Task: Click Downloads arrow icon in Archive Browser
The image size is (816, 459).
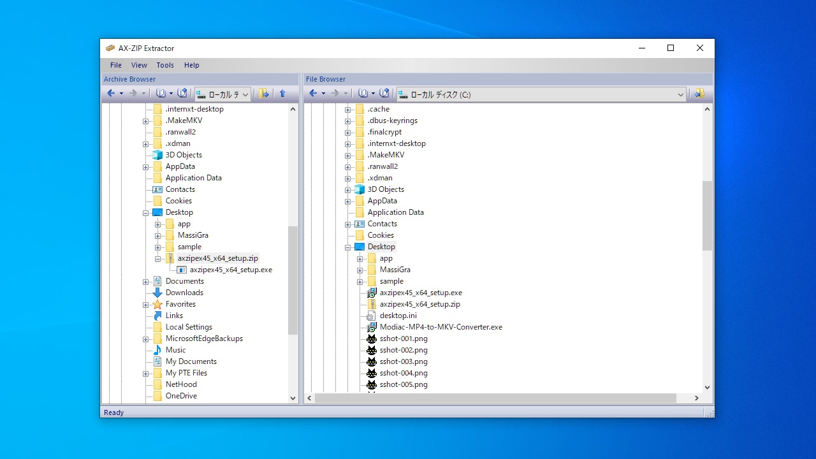Action: tap(157, 293)
